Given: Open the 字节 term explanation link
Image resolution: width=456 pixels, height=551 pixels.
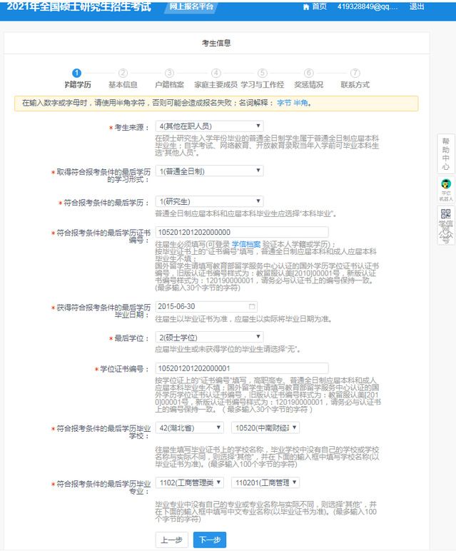Looking at the screenshot, I should click(284, 103).
